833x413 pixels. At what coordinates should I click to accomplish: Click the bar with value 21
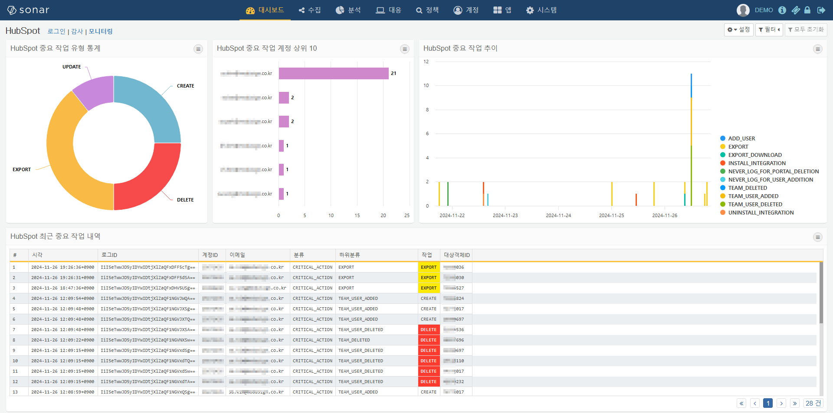click(334, 73)
